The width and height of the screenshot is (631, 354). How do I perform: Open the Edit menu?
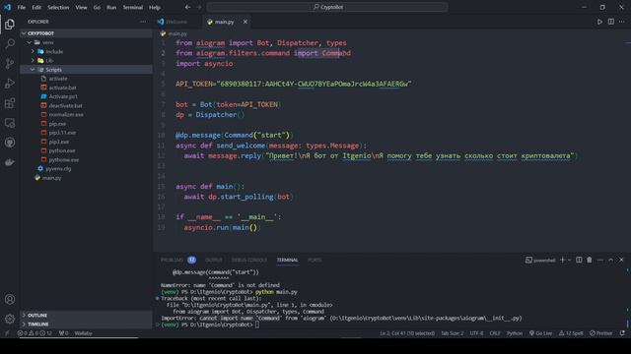click(36, 7)
